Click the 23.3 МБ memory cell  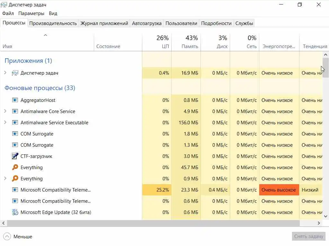tap(186, 190)
